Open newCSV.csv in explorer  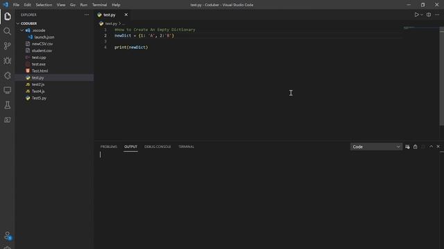coord(42,44)
